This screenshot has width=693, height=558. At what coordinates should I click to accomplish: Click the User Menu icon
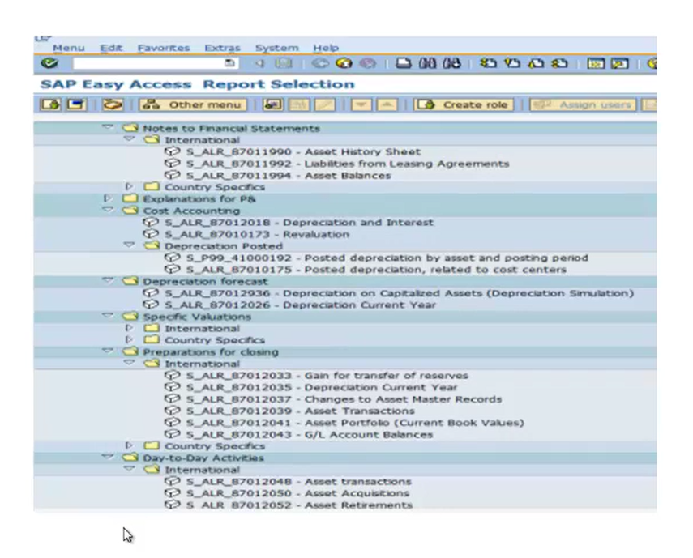tap(50, 104)
